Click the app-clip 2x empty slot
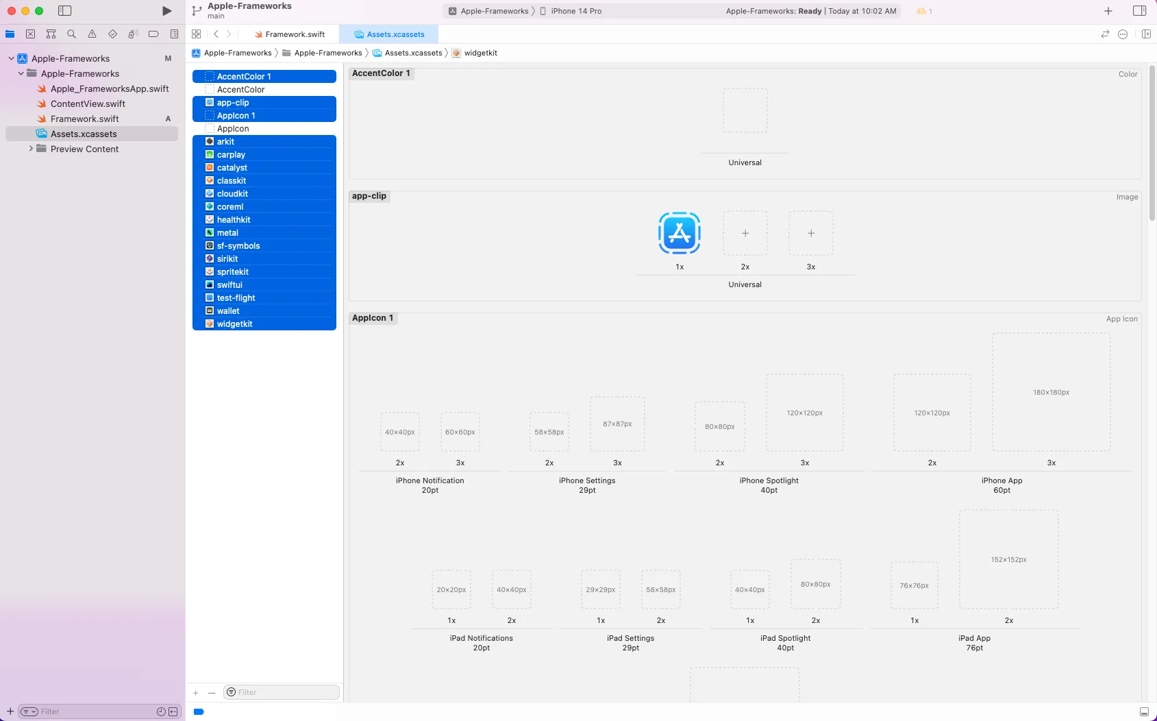The width and height of the screenshot is (1157, 721). [745, 233]
